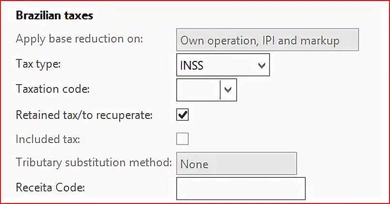390x204 pixels.
Task: Click the Brazilian taxes section heading
Action: [x=54, y=15]
